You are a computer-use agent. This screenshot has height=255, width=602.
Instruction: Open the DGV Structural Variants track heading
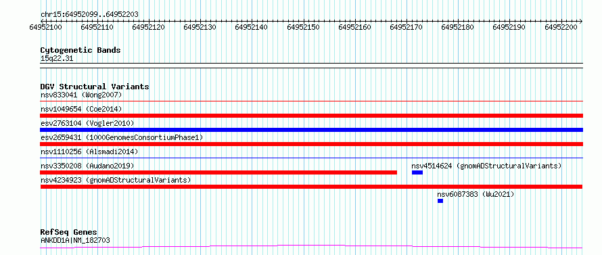coord(95,87)
